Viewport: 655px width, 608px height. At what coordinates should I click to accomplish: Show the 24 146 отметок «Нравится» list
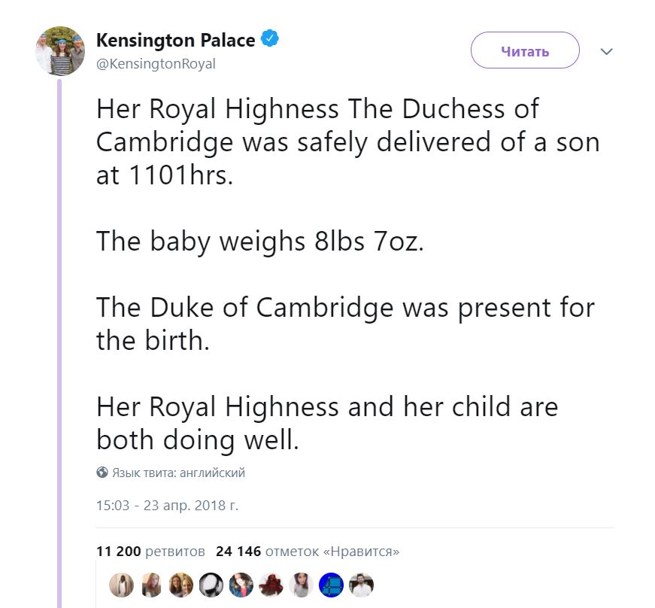[307, 552]
